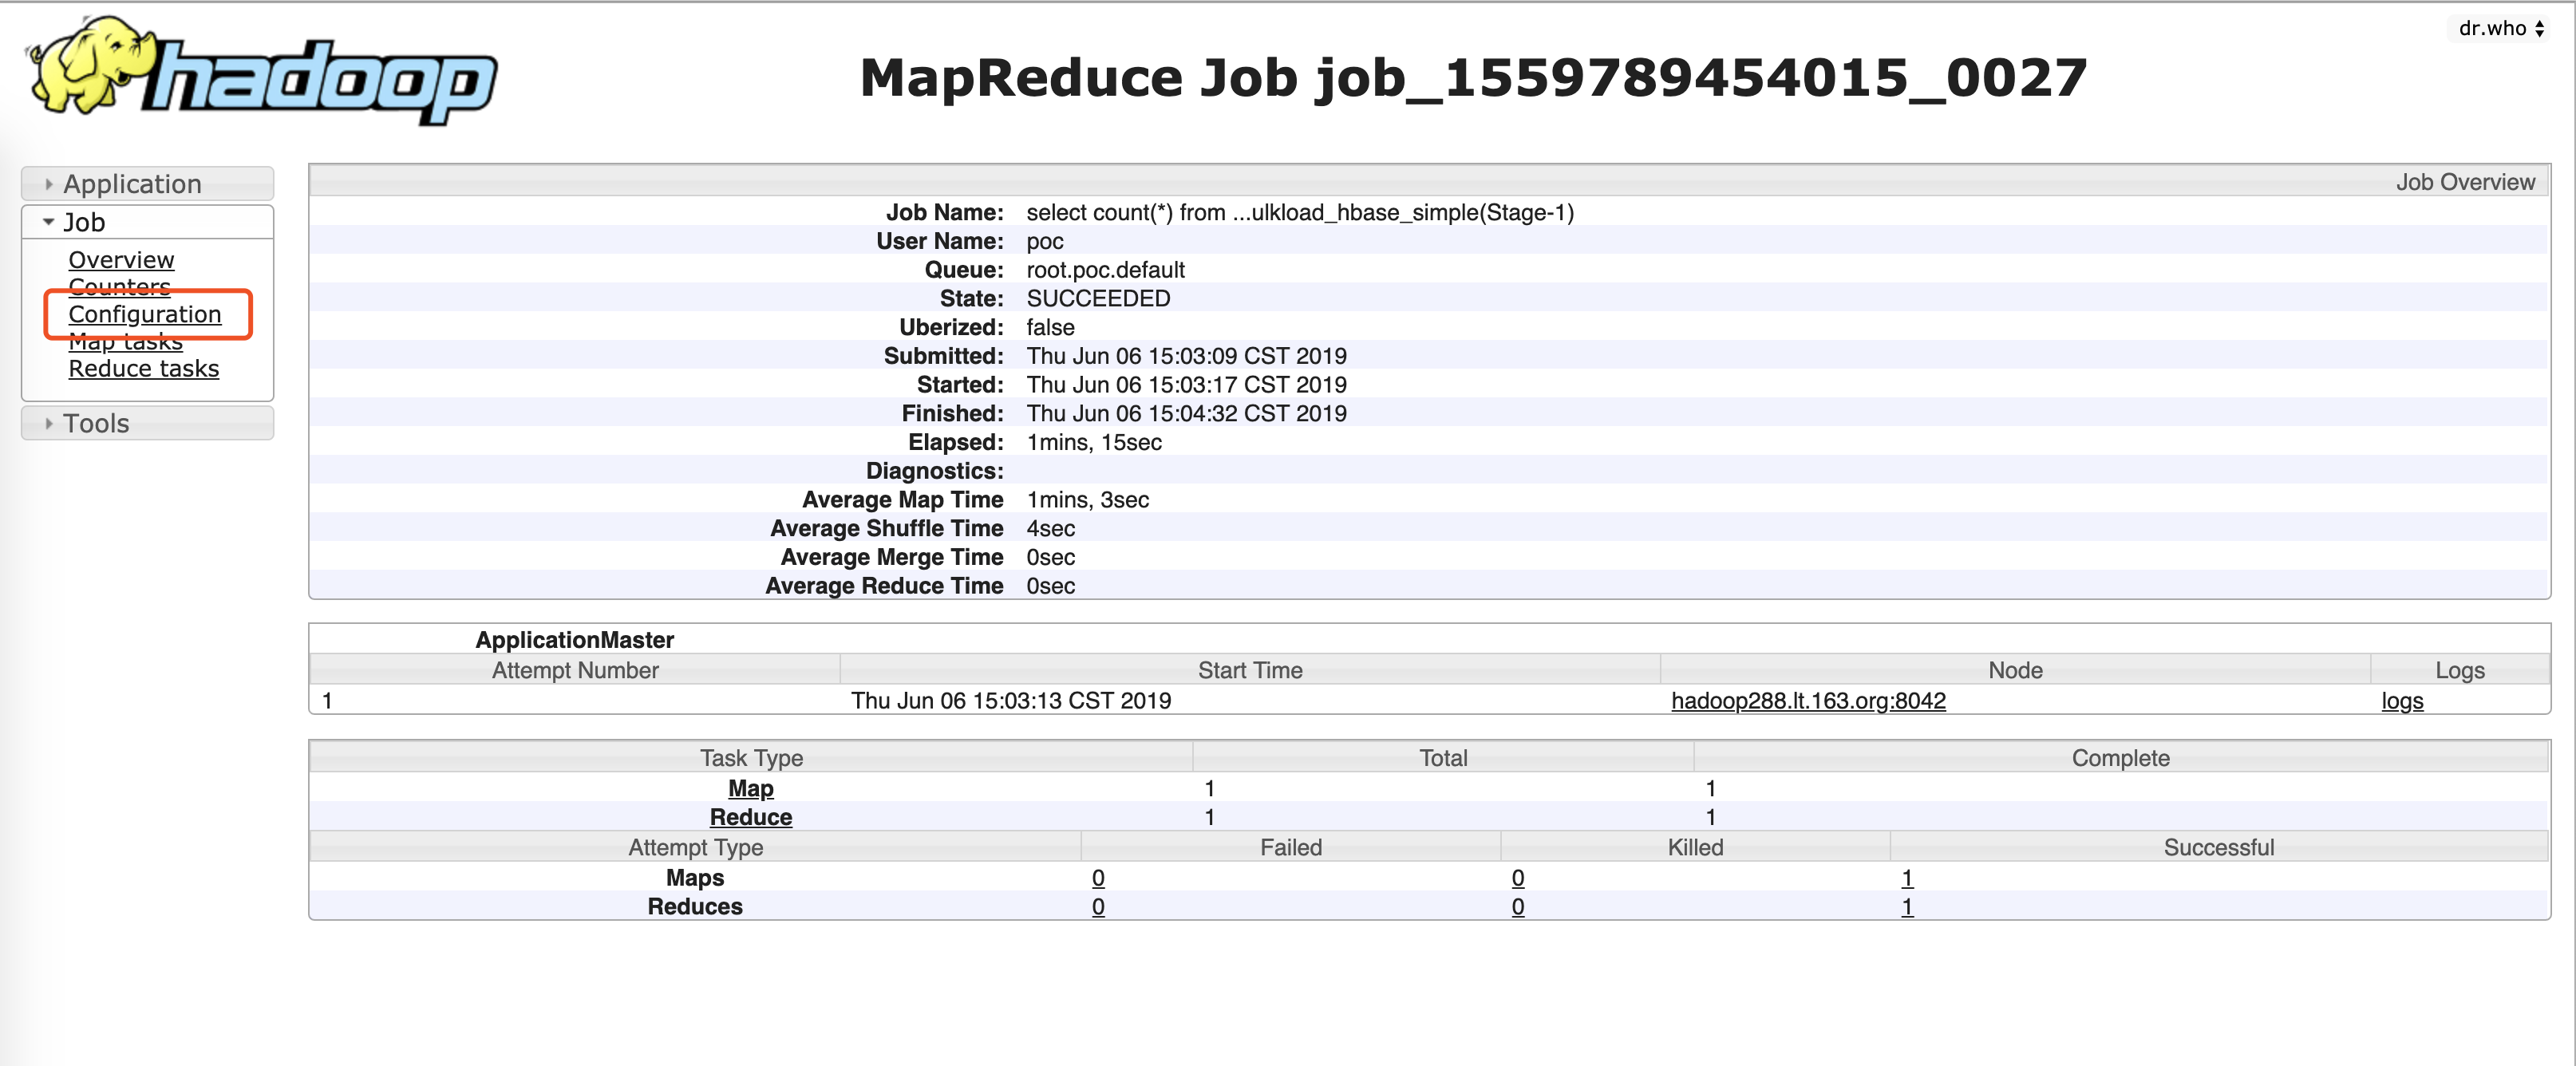The image size is (2576, 1066).
Task: Open successful Maps attempts count
Action: (1906, 878)
